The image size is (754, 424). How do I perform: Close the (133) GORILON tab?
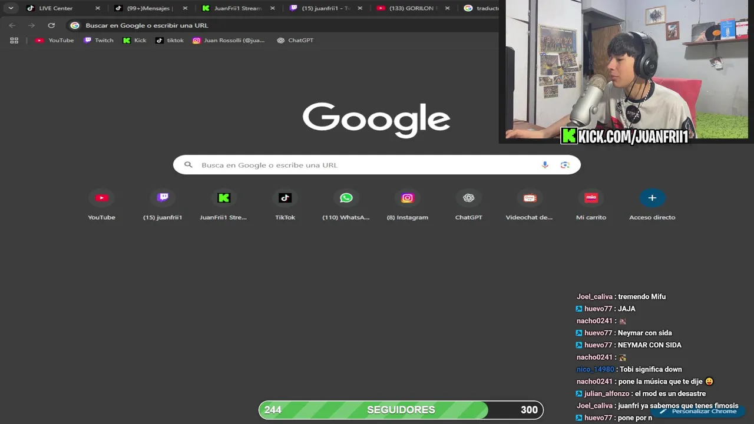[447, 8]
